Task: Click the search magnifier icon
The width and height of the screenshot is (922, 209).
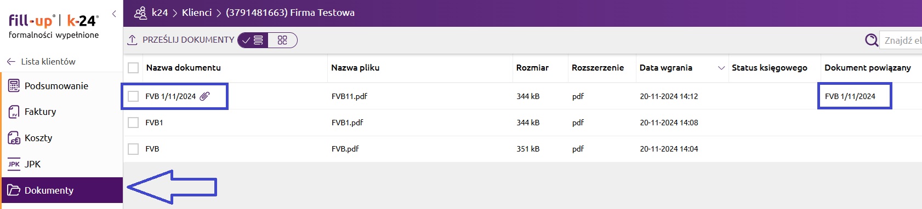Action: (x=872, y=40)
